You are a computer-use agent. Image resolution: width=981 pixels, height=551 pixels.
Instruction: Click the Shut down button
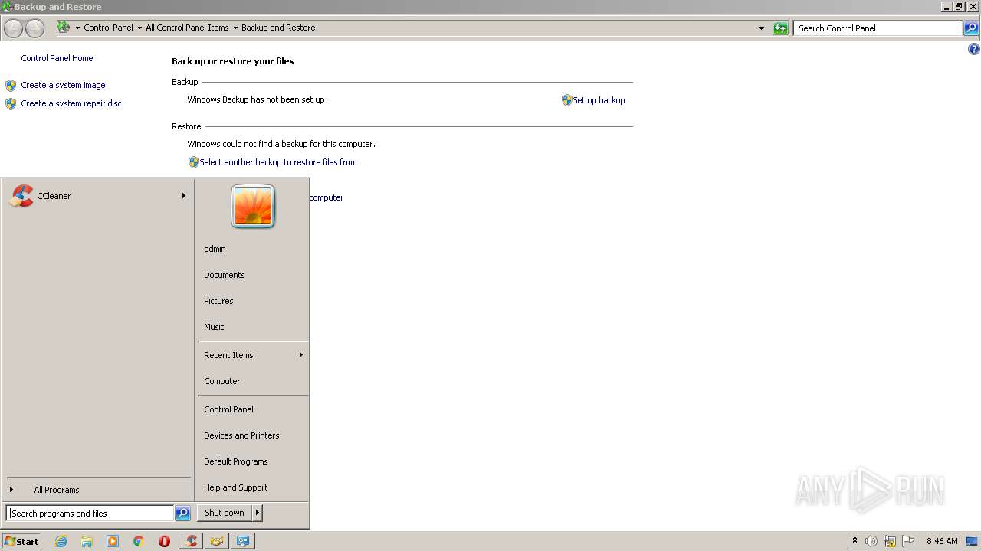(225, 513)
